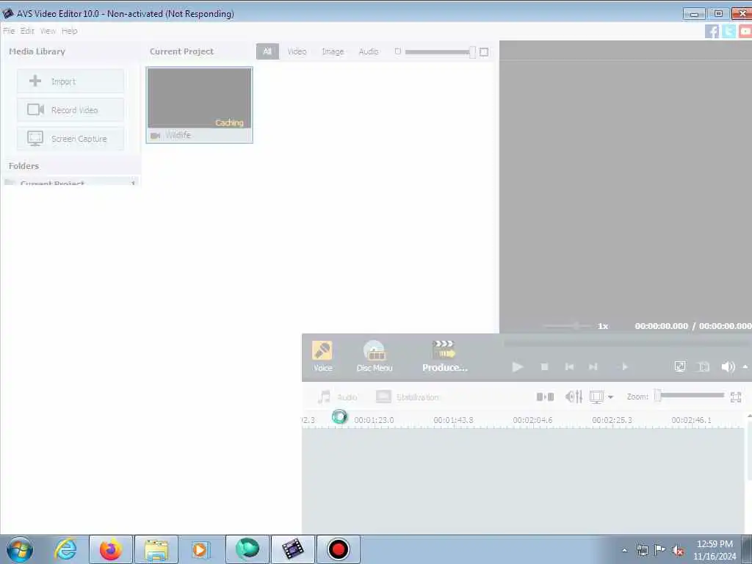Adjust the playback speed 1x slider

point(568,326)
